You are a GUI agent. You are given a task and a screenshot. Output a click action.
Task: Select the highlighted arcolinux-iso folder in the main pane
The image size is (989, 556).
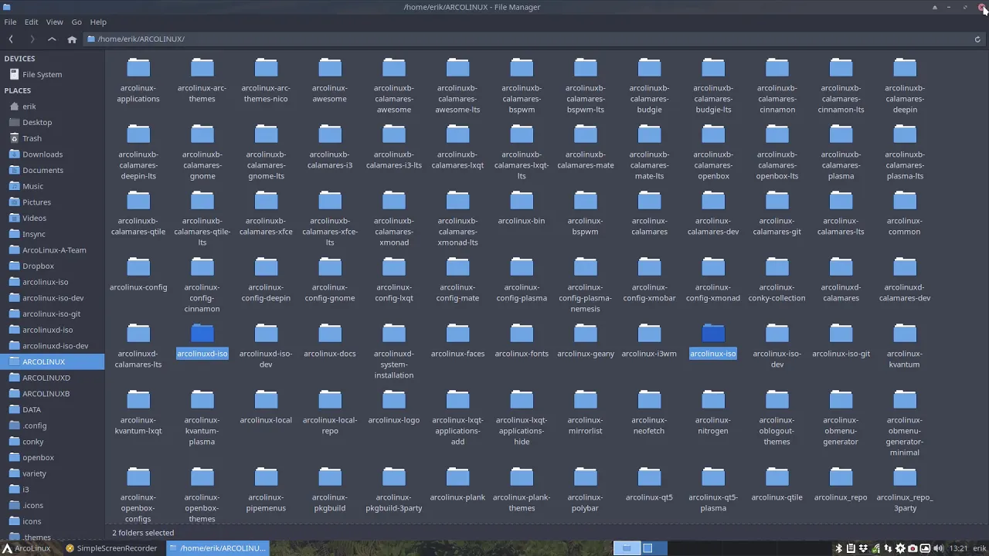pyautogui.click(x=713, y=341)
